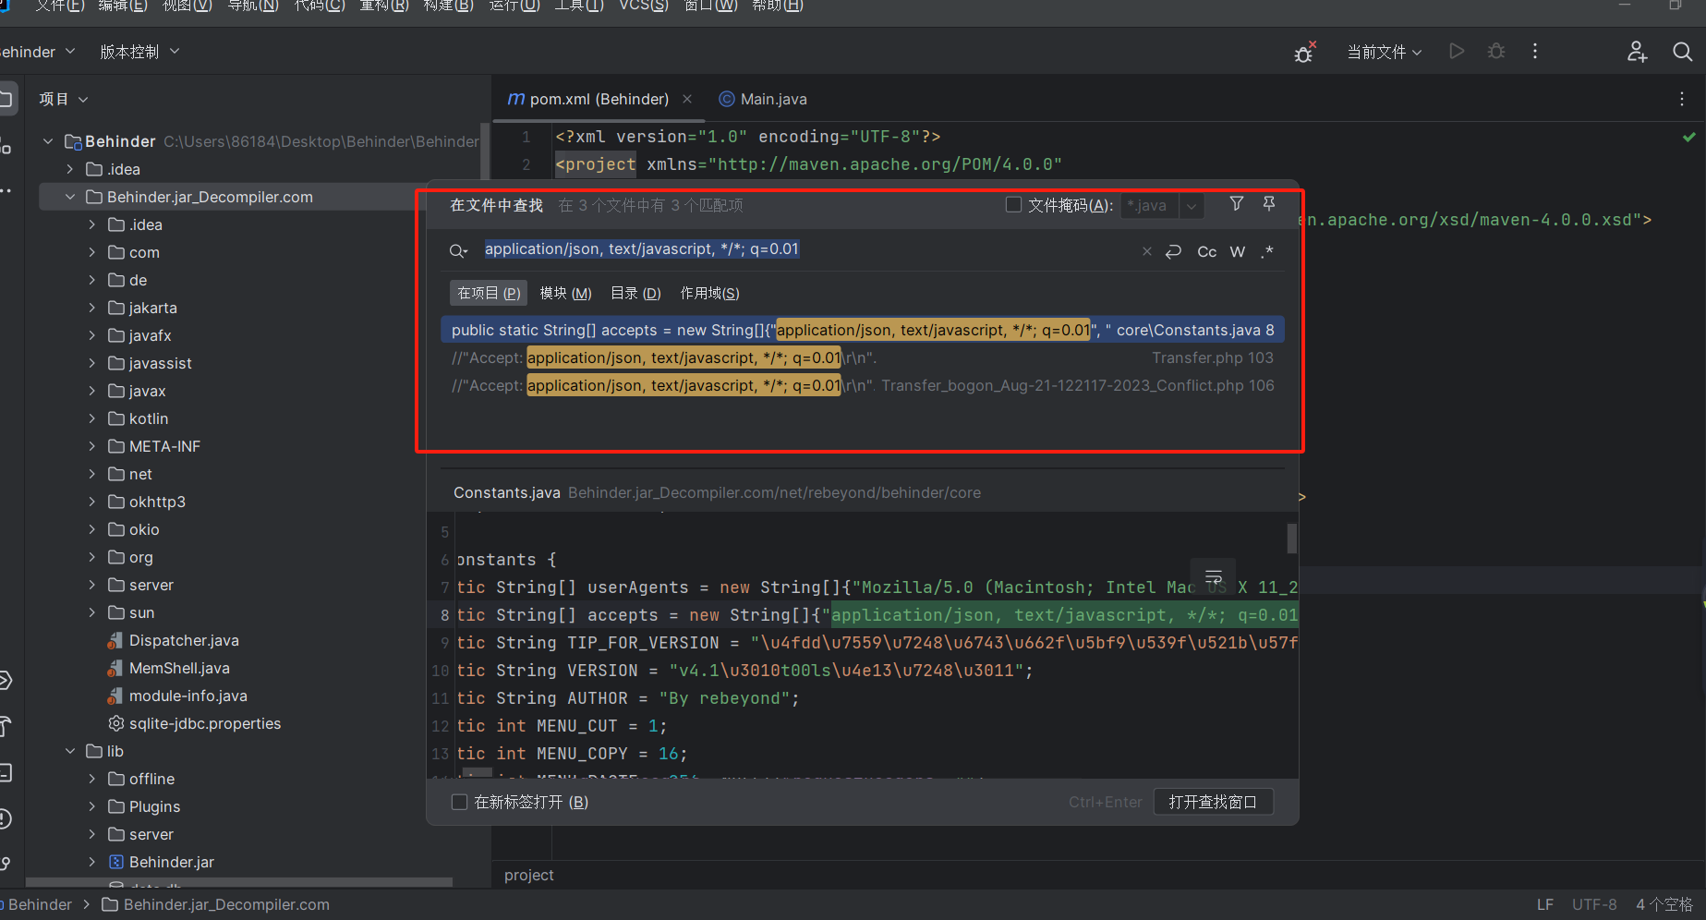Change UTF-8 encoding in status bar
The image size is (1706, 920).
pyautogui.click(x=1594, y=904)
